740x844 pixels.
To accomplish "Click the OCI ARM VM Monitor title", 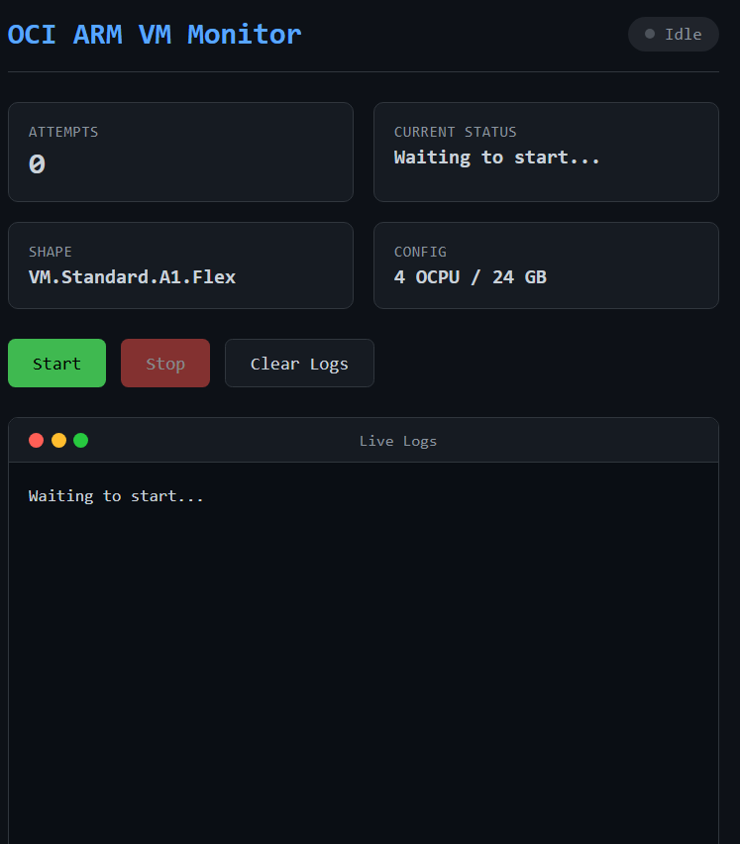I will coord(154,35).
